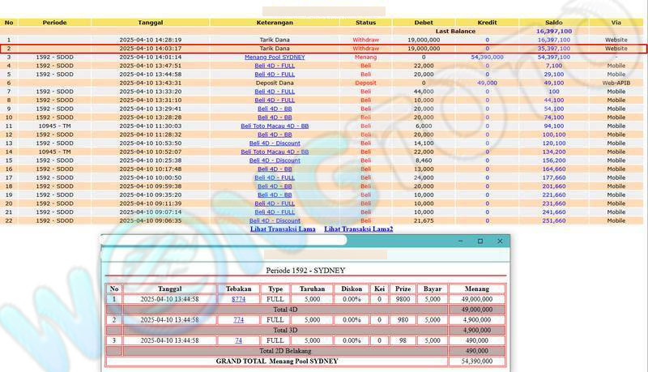Open Beli 4D - Discount at 10:53:50
The width and height of the screenshot is (648, 372).
[x=275, y=143]
